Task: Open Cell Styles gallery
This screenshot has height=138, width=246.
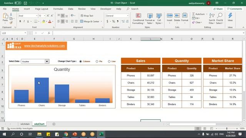Action: 159,19
